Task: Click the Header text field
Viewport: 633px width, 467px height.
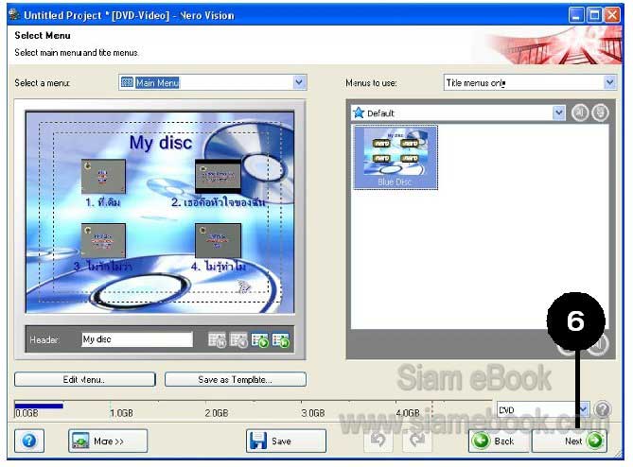Action: tap(137, 339)
